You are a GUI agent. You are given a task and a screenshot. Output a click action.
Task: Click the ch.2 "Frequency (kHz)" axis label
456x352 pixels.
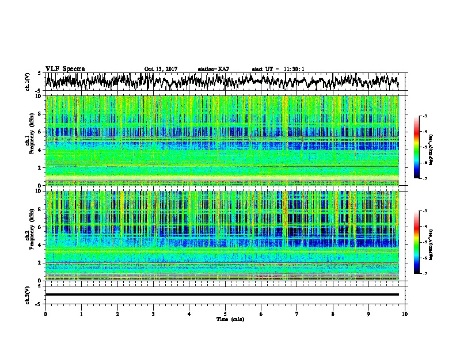32,229
